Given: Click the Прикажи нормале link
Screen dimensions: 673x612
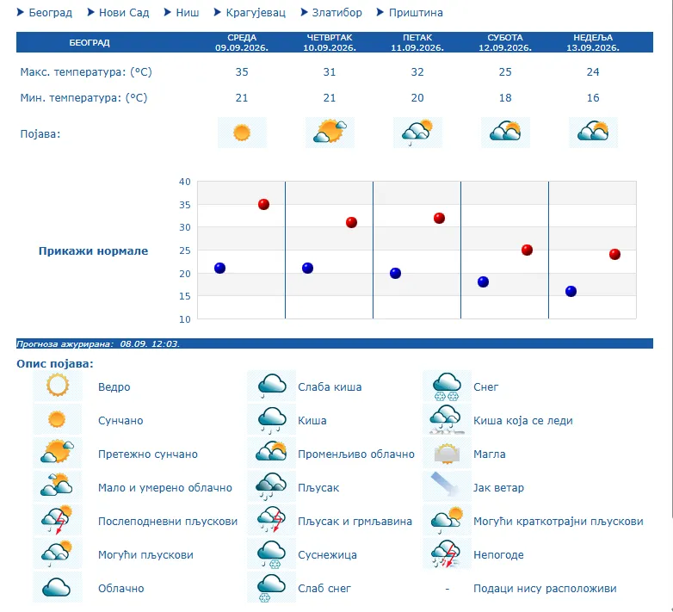Looking at the screenshot, I should tap(93, 251).
